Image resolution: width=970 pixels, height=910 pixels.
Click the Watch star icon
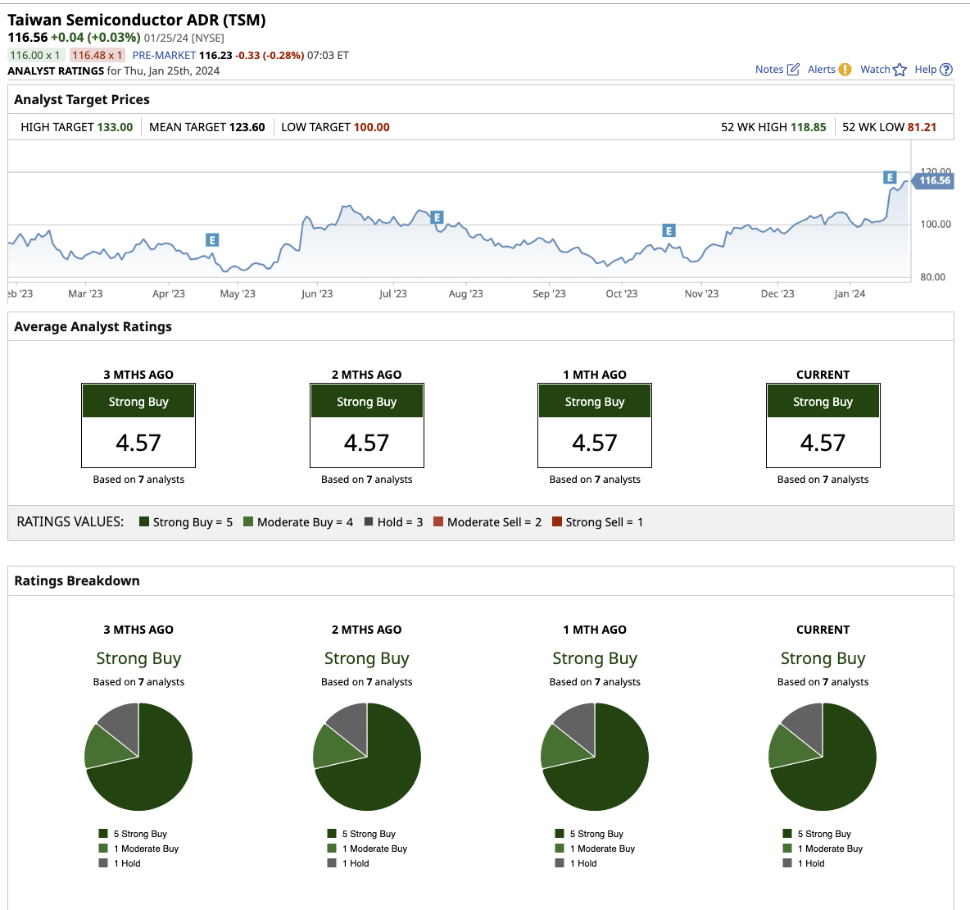900,70
